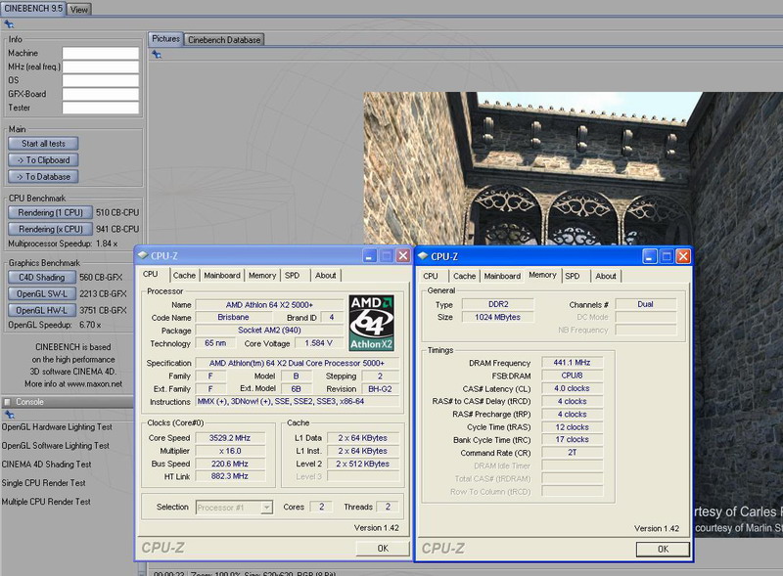The image size is (783, 576).
Task: Run the Rendering (1 CPU) benchmark
Action: [x=50, y=211]
